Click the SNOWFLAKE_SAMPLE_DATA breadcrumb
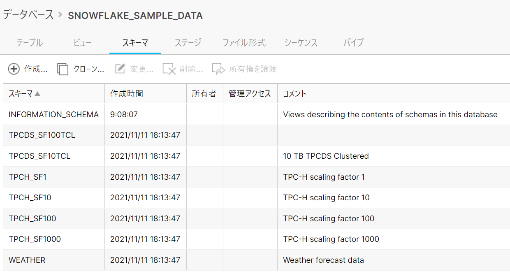Screen dimensions: 510x278 pyautogui.click(x=135, y=16)
